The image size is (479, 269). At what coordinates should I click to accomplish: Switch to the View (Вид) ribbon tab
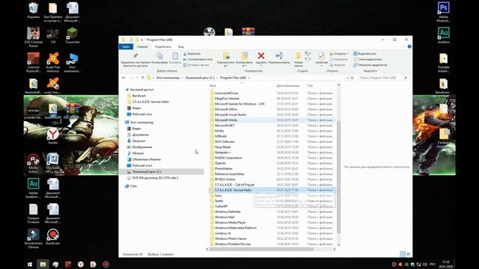click(181, 46)
